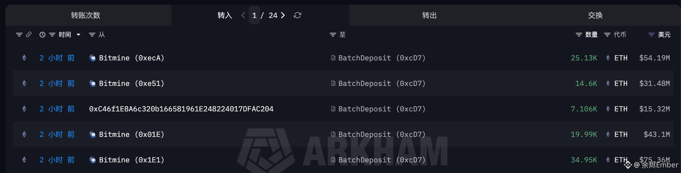Go to previous page of transfers

[243, 15]
